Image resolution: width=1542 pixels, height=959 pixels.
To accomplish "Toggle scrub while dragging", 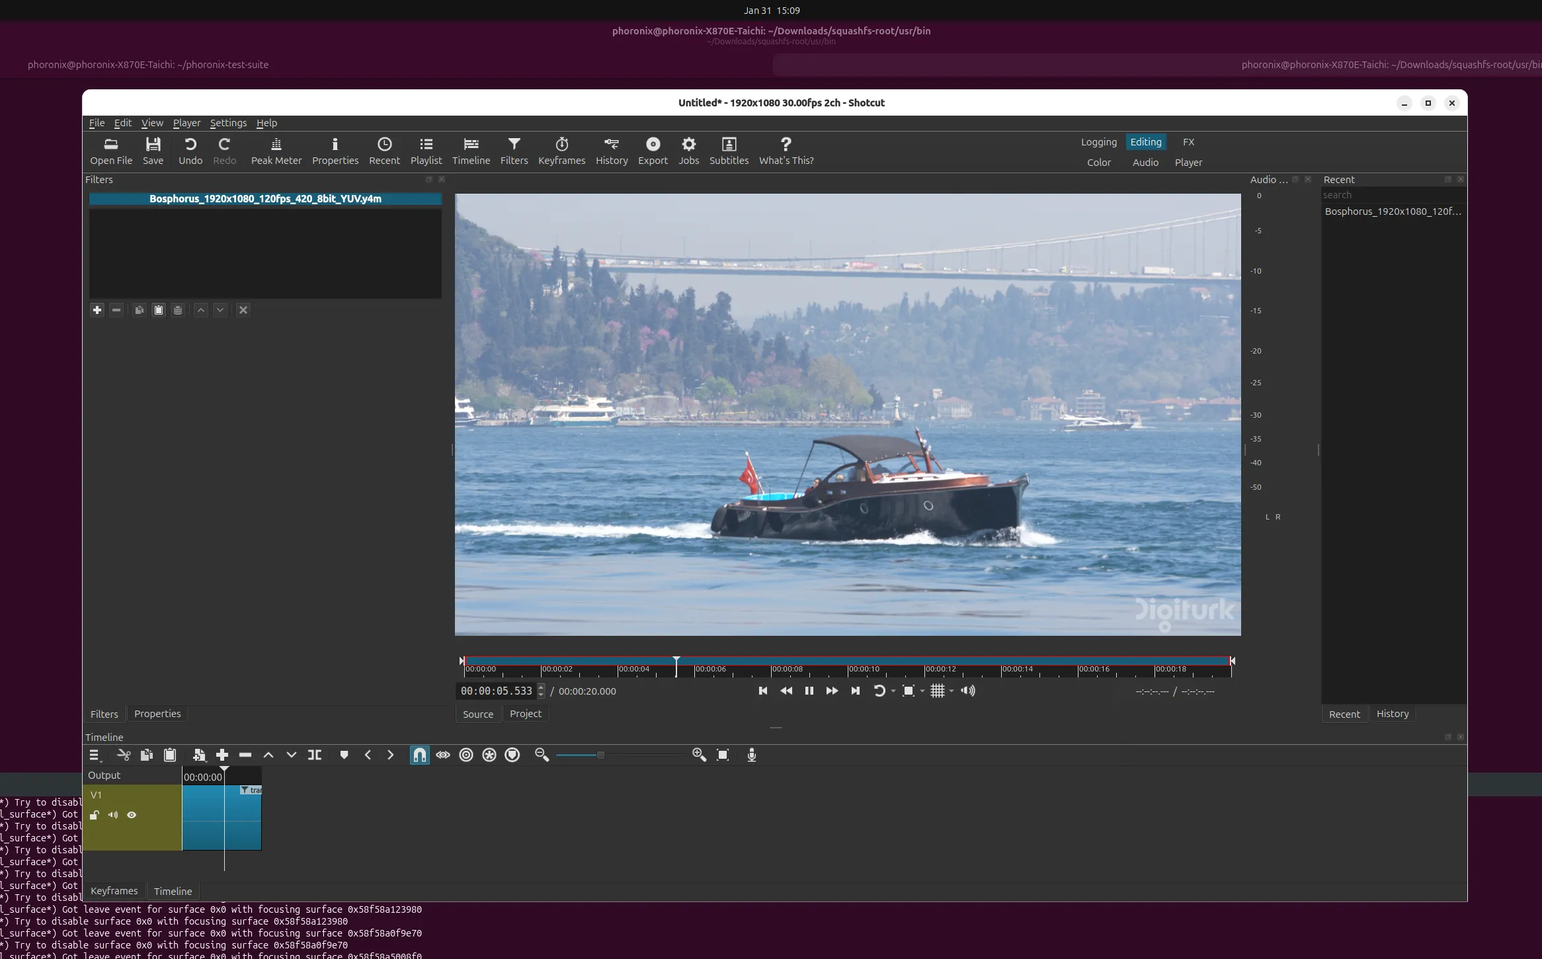I will tap(442, 755).
